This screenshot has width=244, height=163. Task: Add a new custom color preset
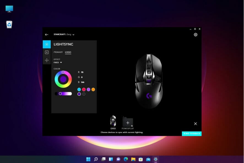pyautogui.click(x=84, y=94)
